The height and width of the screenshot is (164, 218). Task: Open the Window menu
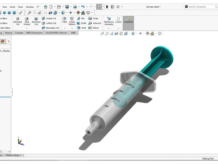tap(30, 7)
